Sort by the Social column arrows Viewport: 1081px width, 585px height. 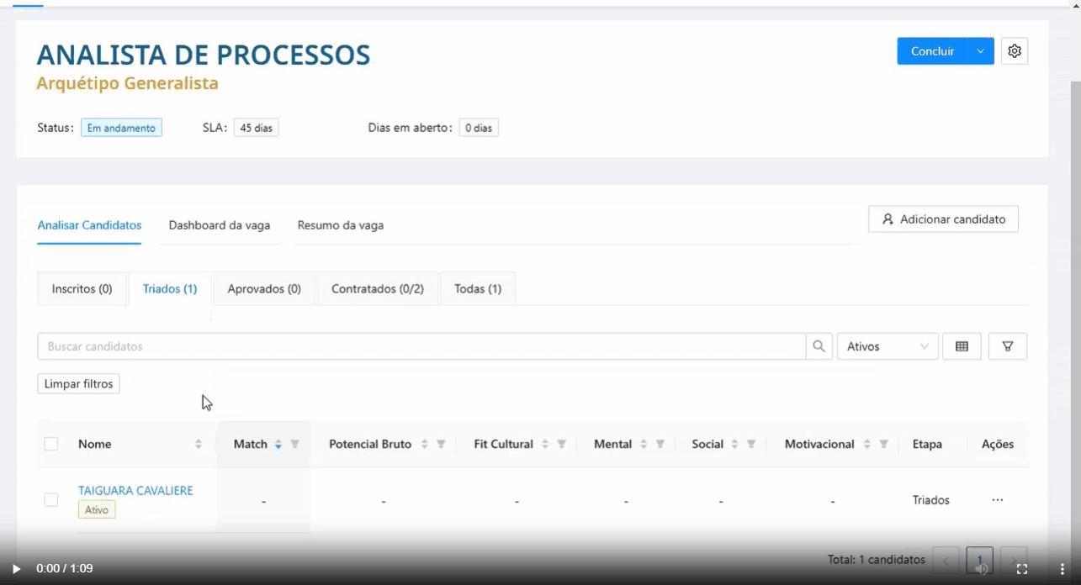(734, 444)
